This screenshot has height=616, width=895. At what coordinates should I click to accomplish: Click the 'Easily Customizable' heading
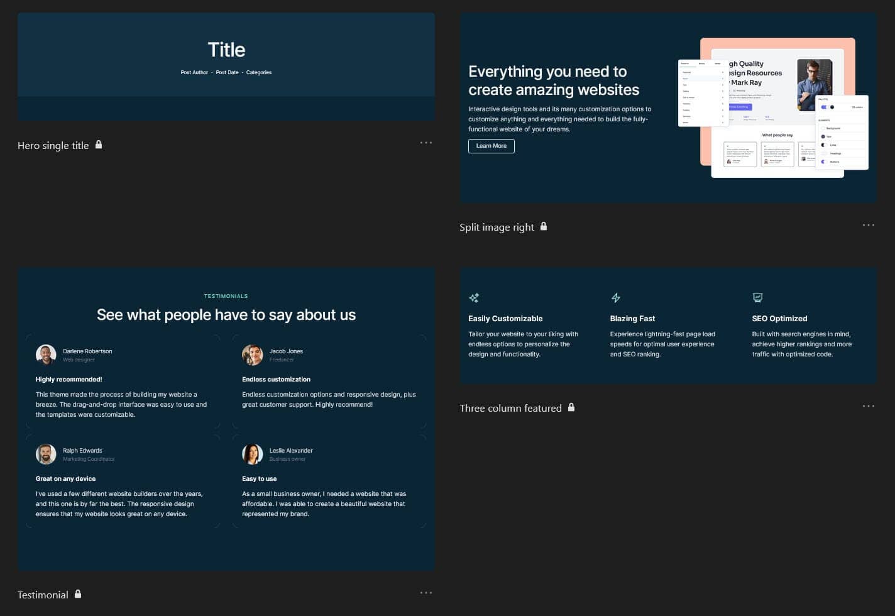click(505, 319)
